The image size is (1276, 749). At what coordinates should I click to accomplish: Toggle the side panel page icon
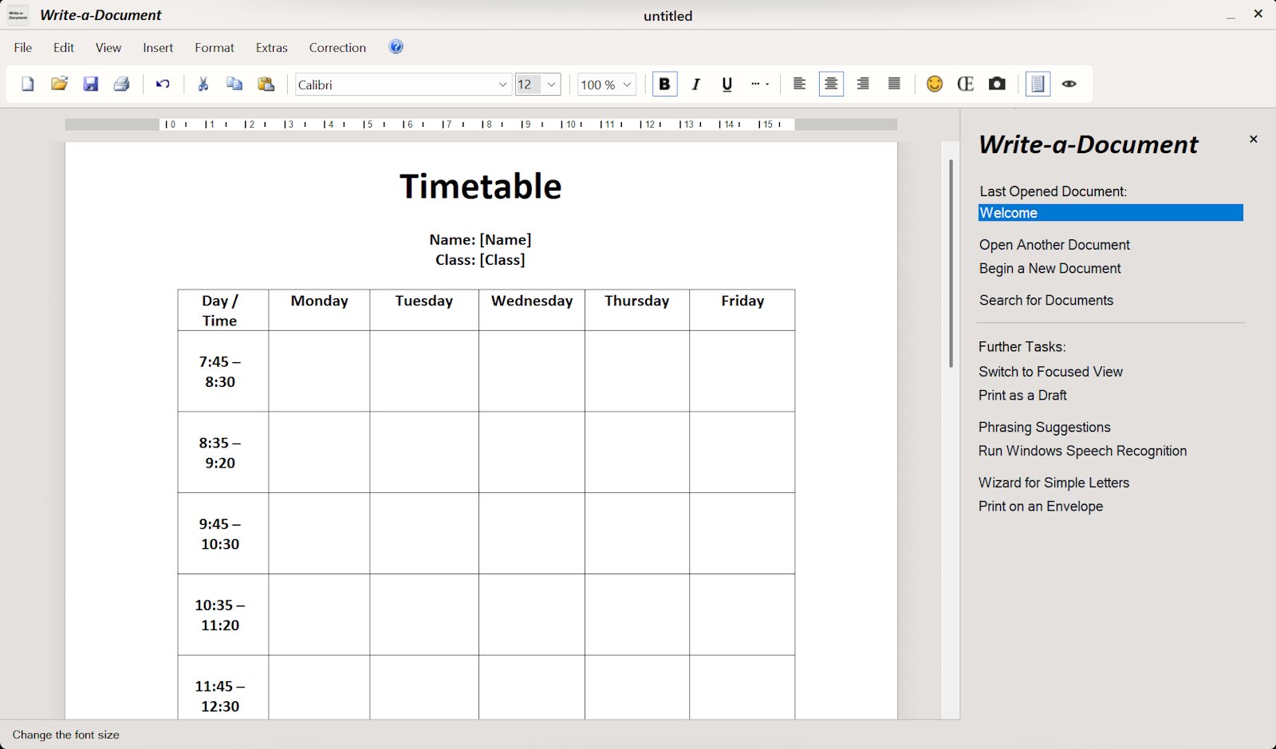pyautogui.click(x=1038, y=84)
